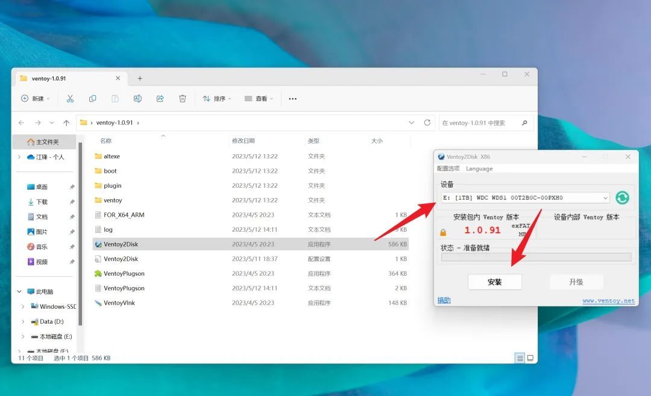Select the VentoyPlugson text file (2 KB)
Viewport: 651px width, 396px height.
click(x=251, y=288)
